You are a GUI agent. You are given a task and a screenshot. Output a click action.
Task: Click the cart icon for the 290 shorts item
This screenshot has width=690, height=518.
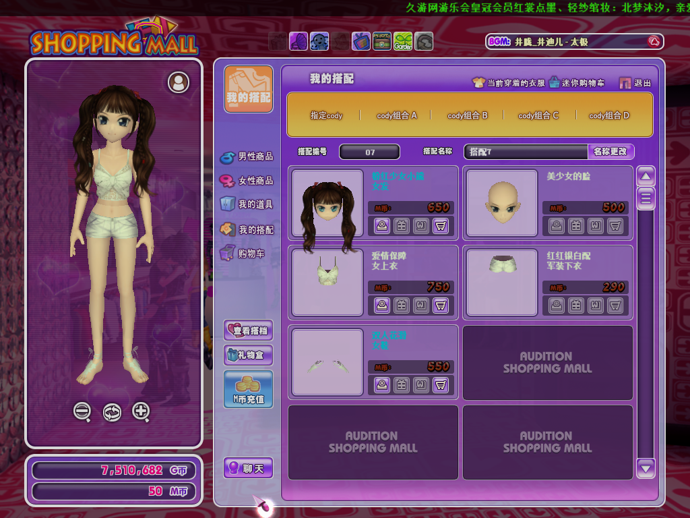615,306
